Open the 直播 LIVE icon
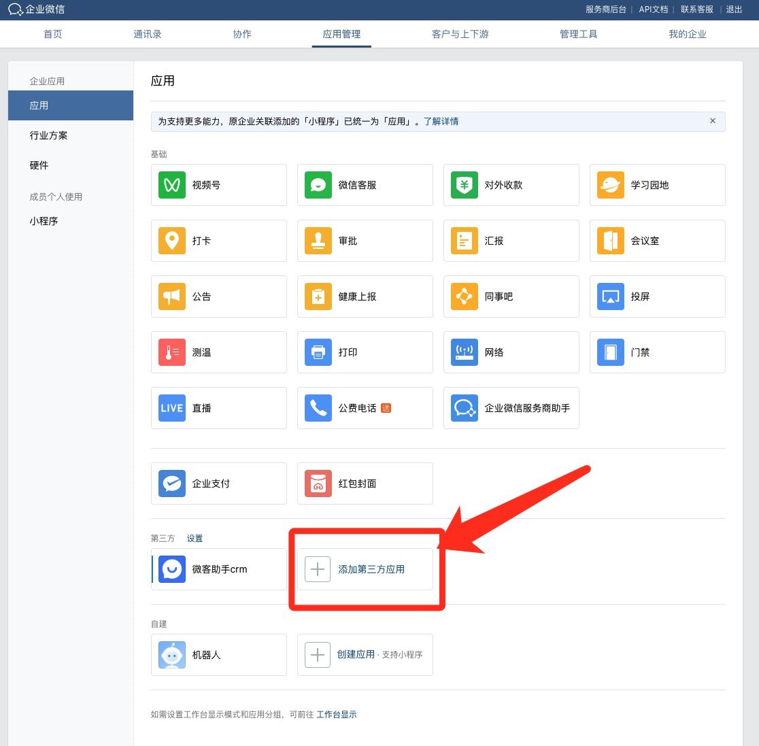 172,408
